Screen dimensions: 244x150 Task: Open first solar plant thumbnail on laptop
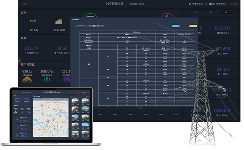[75, 102]
